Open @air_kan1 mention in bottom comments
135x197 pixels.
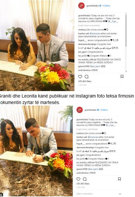pos(93,169)
